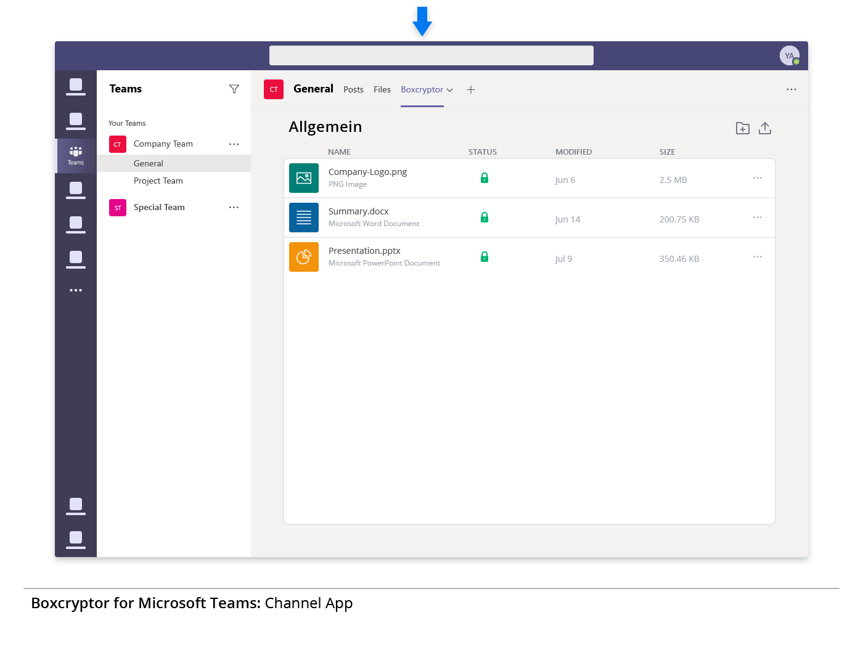Image resolution: width=863 pixels, height=647 pixels.
Task: Open more options for Summary.docx row
Action: [758, 218]
